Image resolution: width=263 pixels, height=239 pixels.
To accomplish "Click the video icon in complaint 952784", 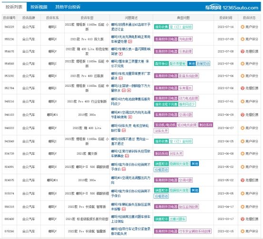I will pos(129,90).
